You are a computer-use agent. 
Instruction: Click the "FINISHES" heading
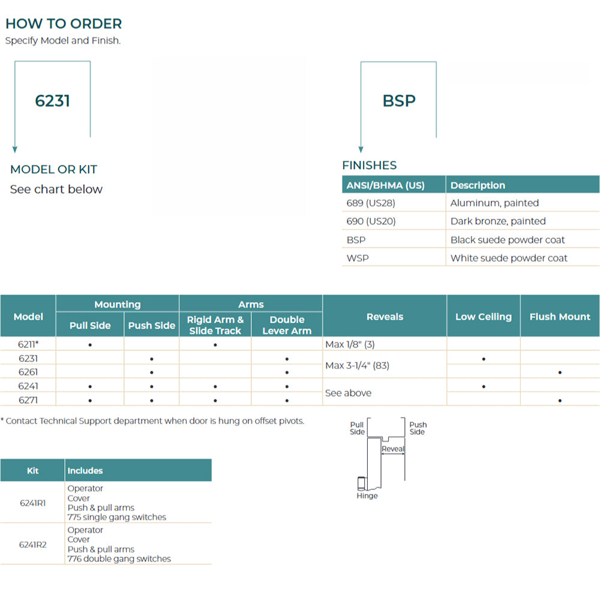(x=369, y=166)
